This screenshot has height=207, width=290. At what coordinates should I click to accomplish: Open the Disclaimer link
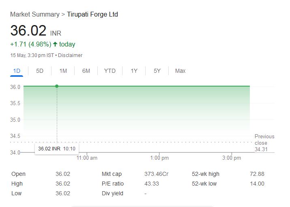70,55
